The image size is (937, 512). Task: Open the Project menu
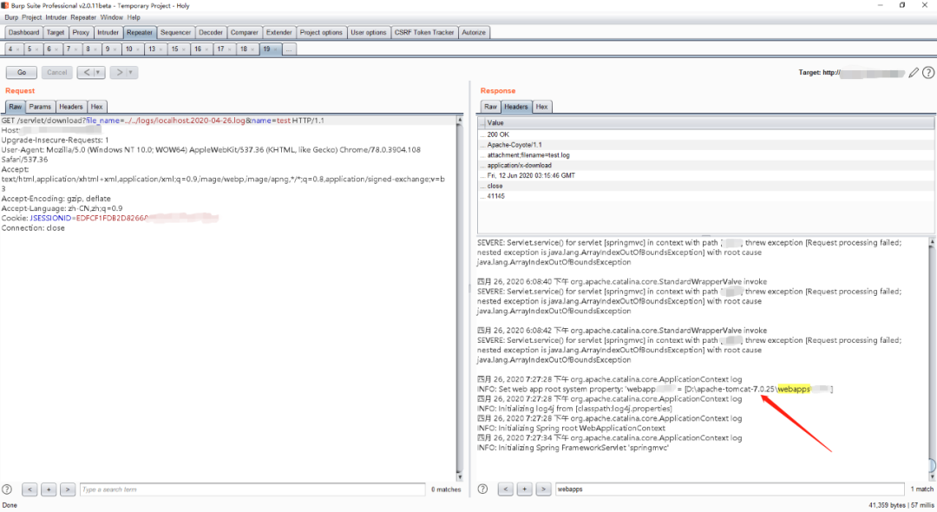click(x=32, y=17)
